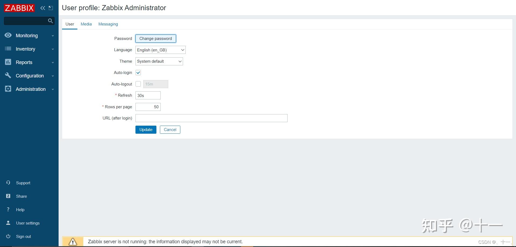Expand the Configuration menu chevron
The image size is (516, 247).
53,76
